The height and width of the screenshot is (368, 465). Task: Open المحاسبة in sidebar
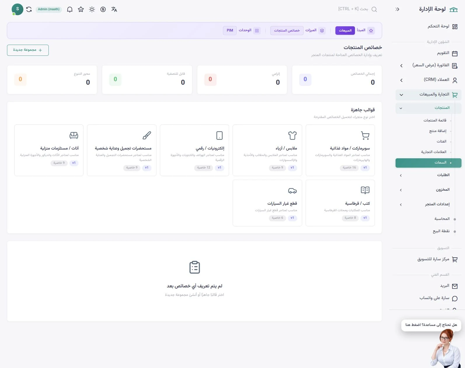coord(442,219)
